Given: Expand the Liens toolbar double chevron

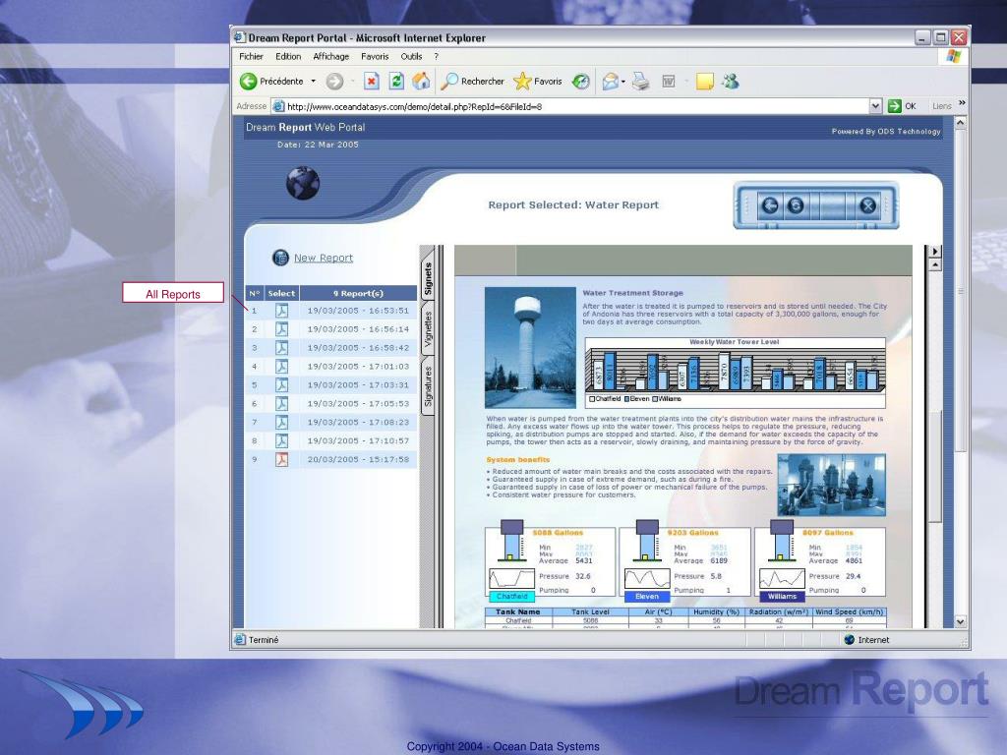Looking at the screenshot, I should click(962, 102).
